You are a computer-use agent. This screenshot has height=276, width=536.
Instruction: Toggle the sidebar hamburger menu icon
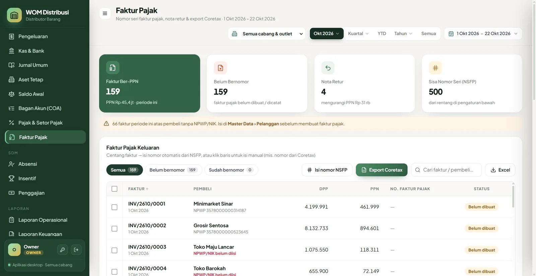pos(105,13)
